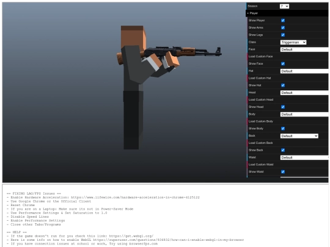Click the lifewire hardware acceleration URL
The width and height of the screenshot is (330, 247).
click(135, 198)
